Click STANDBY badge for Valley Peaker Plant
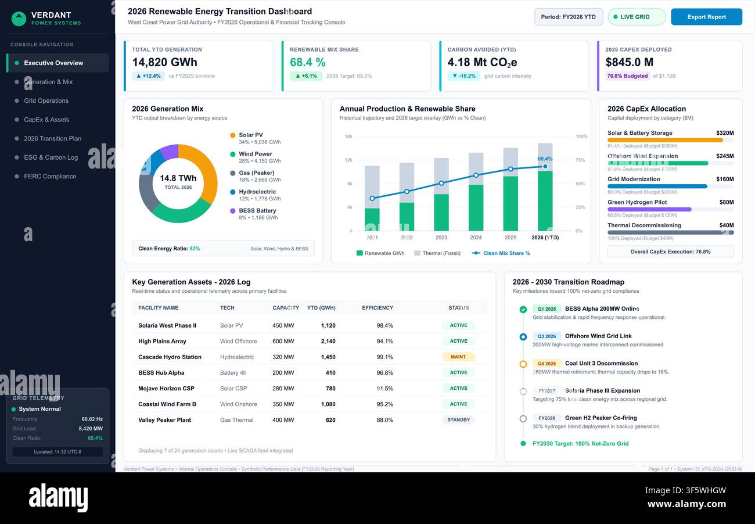The width and height of the screenshot is (755, 524). coord(459,419)
